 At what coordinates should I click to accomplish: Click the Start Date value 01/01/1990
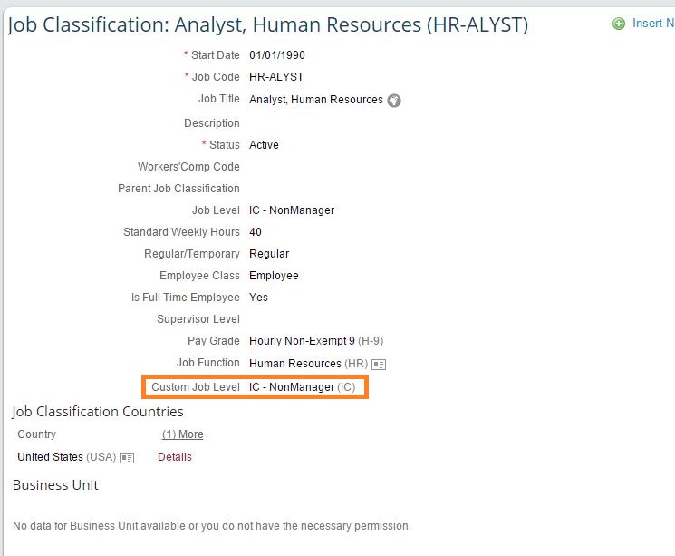click(x=277, y=55)
